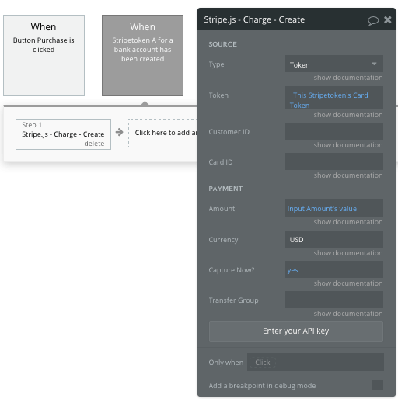The image size is (398, 399).
Task: Show documentation for Card ID
Action: coord(348,175)
